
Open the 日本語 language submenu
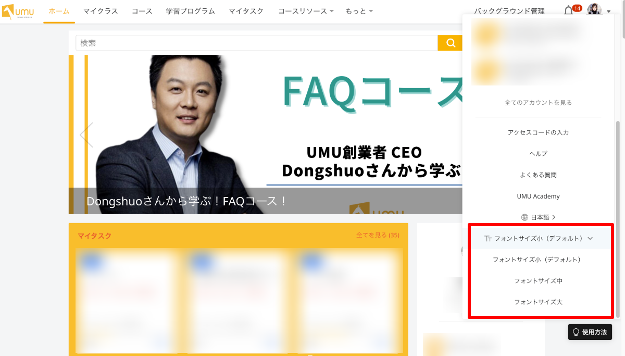[539, 217]
